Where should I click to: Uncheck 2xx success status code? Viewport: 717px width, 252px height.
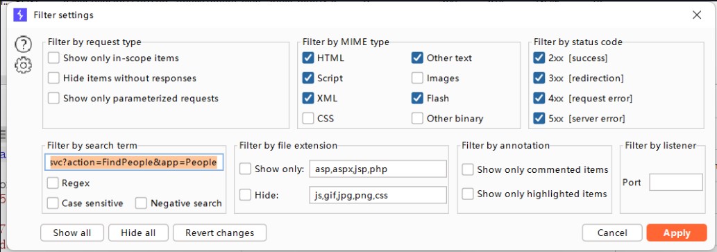click(x=539, y=58)
